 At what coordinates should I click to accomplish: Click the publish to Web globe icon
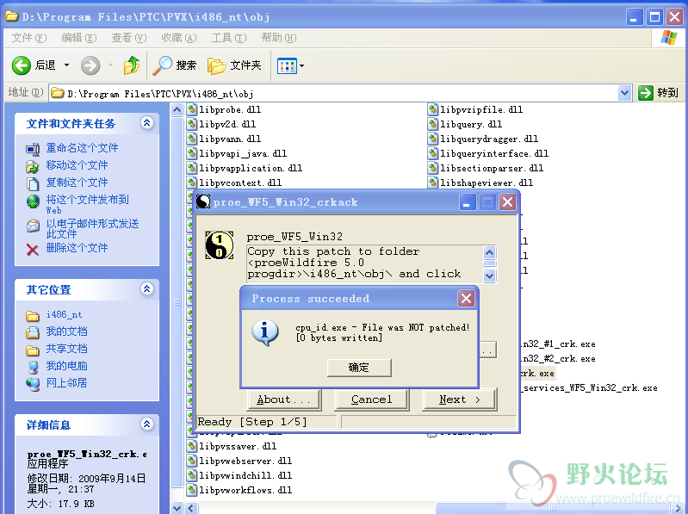33,201
